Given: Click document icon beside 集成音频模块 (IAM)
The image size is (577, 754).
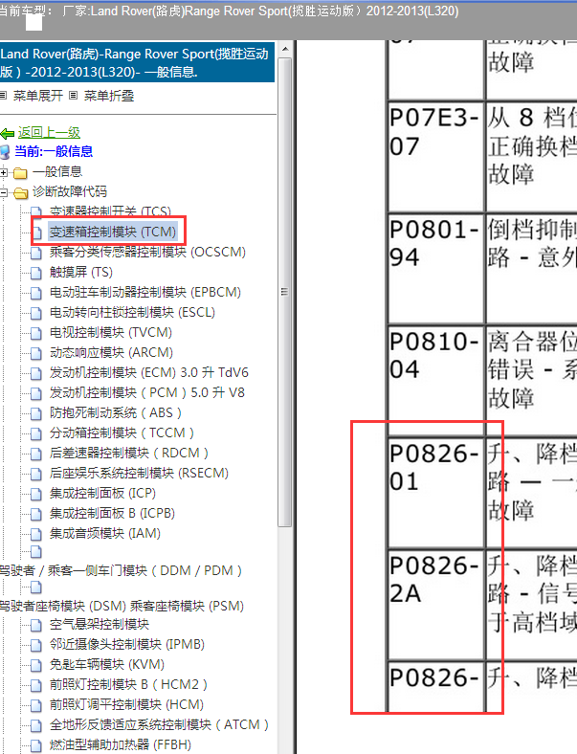Looking at the screenshot, I should pyautogui.click(x=36, y=535).
